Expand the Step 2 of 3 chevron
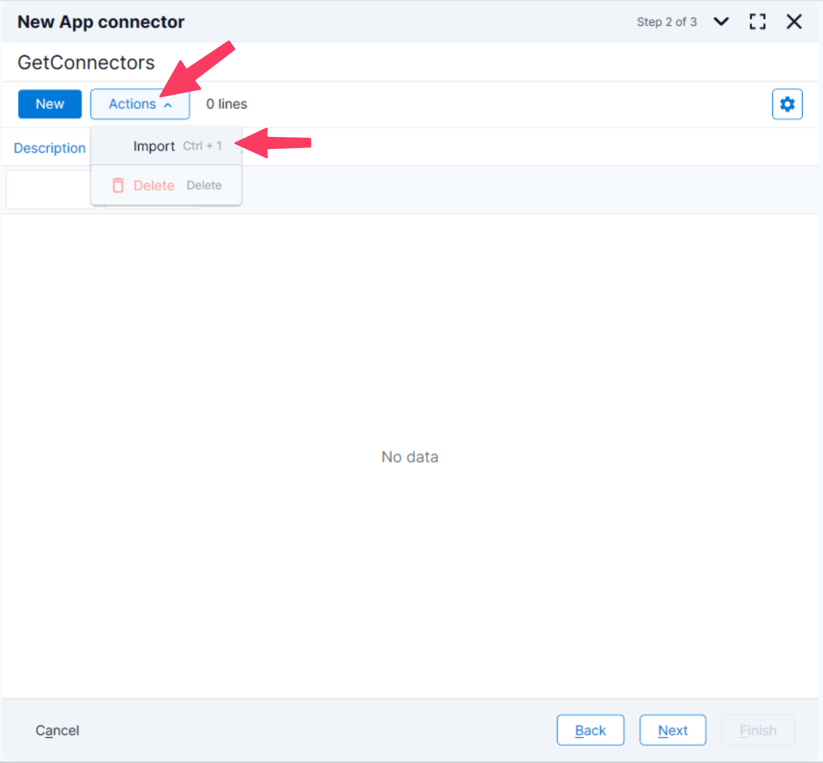This screenshot has height=763, width=823. coord(721,22)
